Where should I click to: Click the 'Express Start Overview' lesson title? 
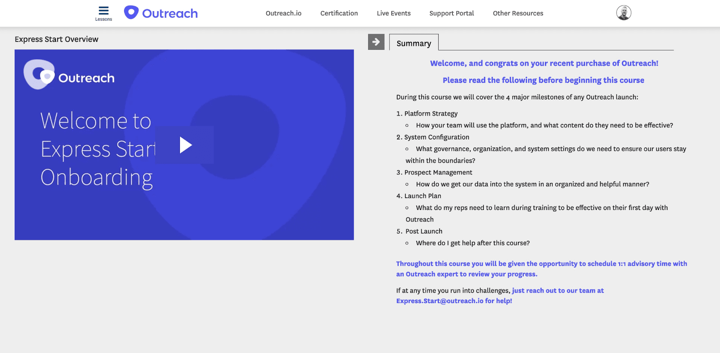[x=56, y=39]
